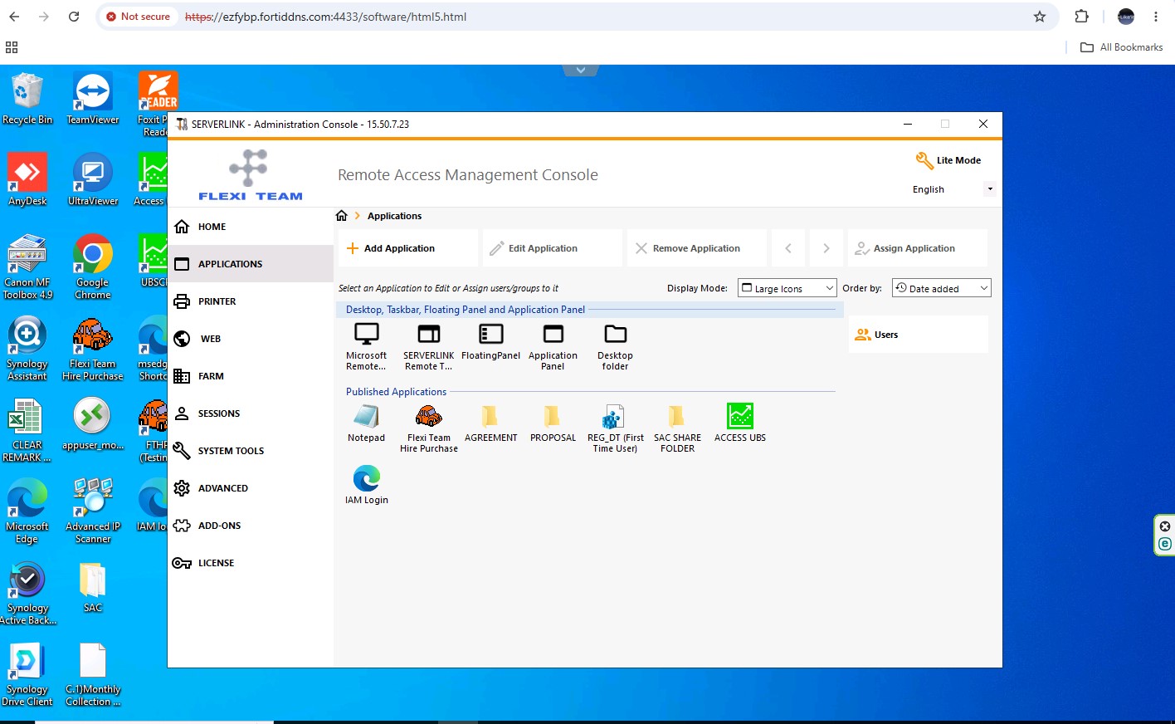Click the Microsoft Edge desktop shortcut
Image resolution: width=1175 pixels, height=724 pixels.
pos(27,511)
